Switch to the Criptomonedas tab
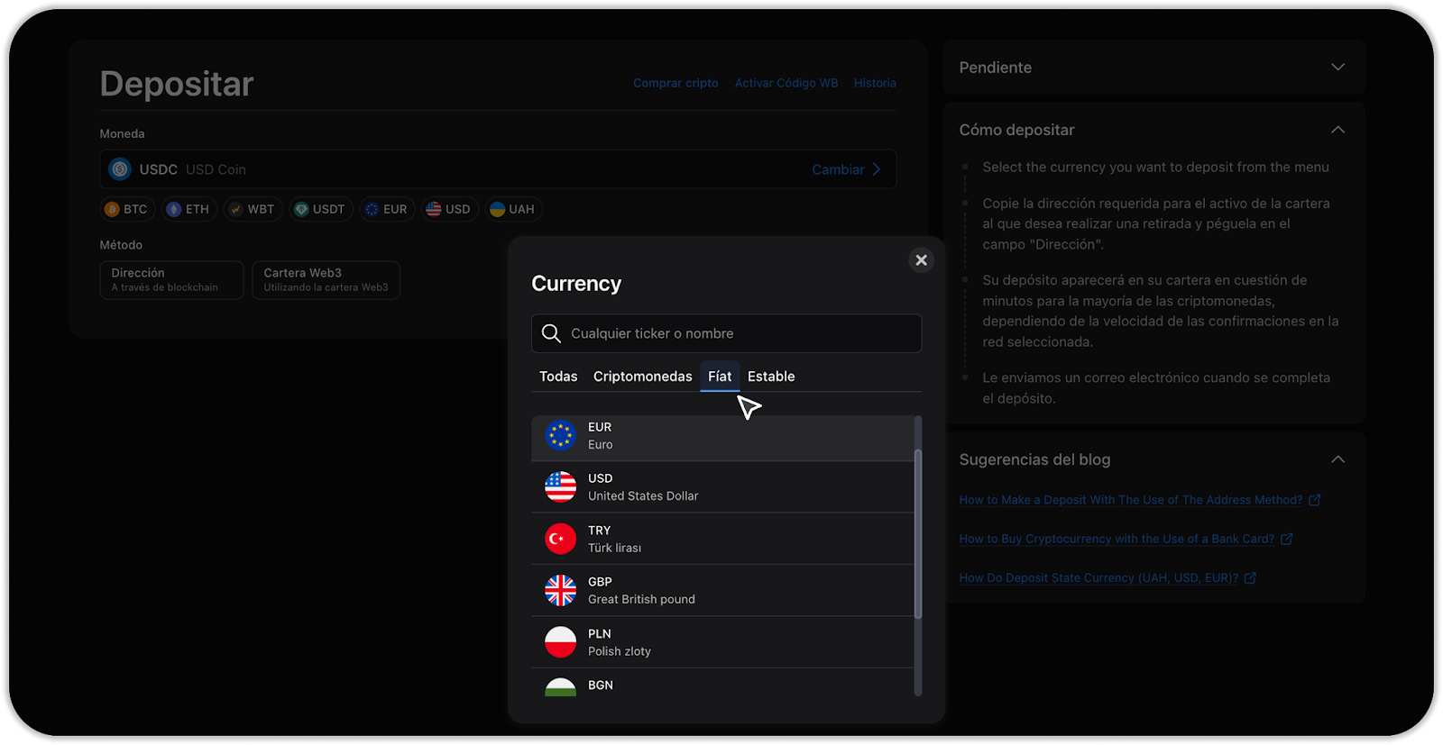The image size is (1443, 745). tap(642, 377)
